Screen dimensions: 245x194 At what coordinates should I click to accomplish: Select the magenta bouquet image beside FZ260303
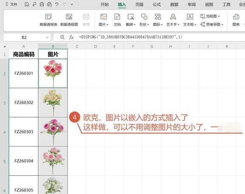pyautogui.click(x=53, y=132)
